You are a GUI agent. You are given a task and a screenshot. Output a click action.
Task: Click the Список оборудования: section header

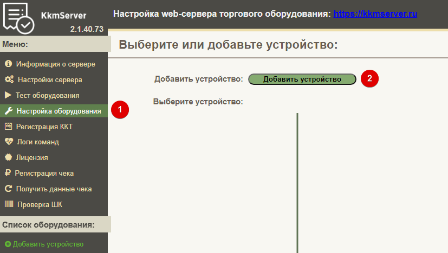(55, 225)
